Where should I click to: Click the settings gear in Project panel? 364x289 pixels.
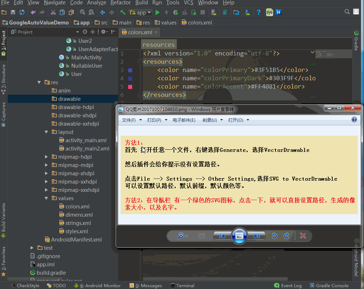pyautogui.click(x=103, y=32)
